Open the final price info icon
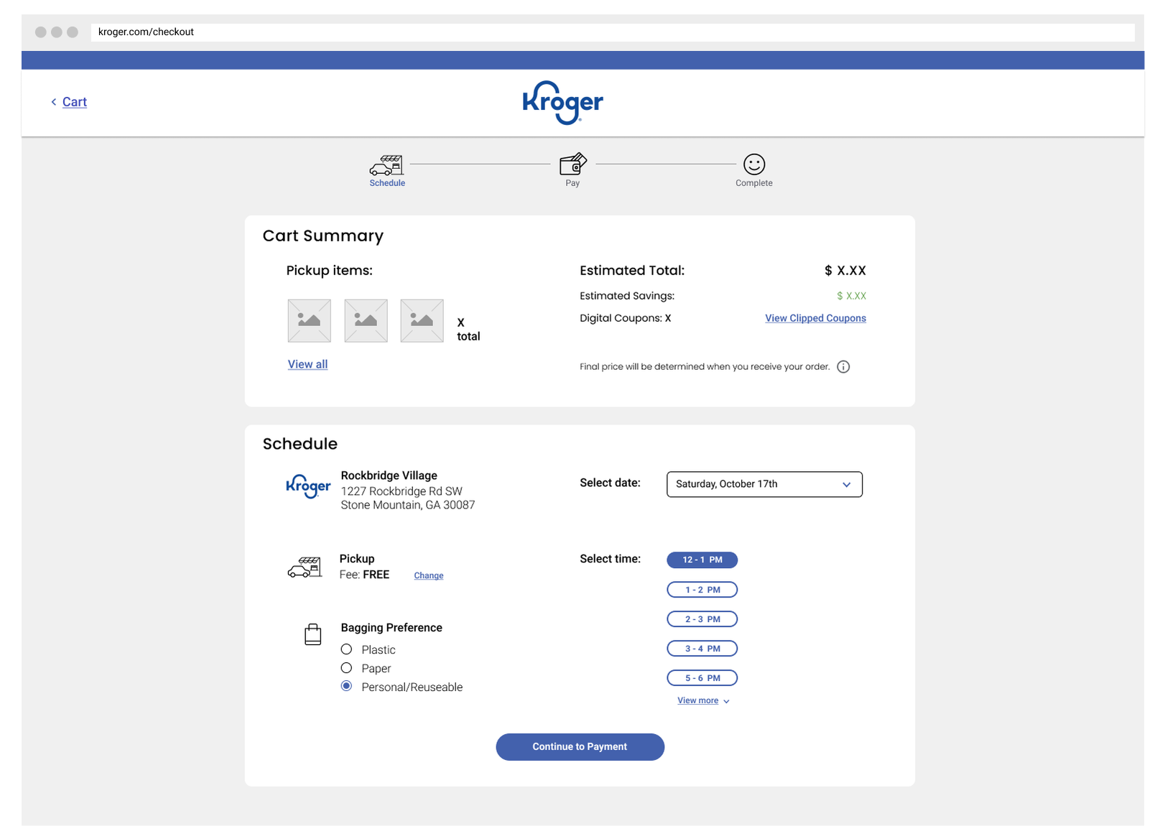The height and width of the screenshot is (826, 1165). (844, 367)
